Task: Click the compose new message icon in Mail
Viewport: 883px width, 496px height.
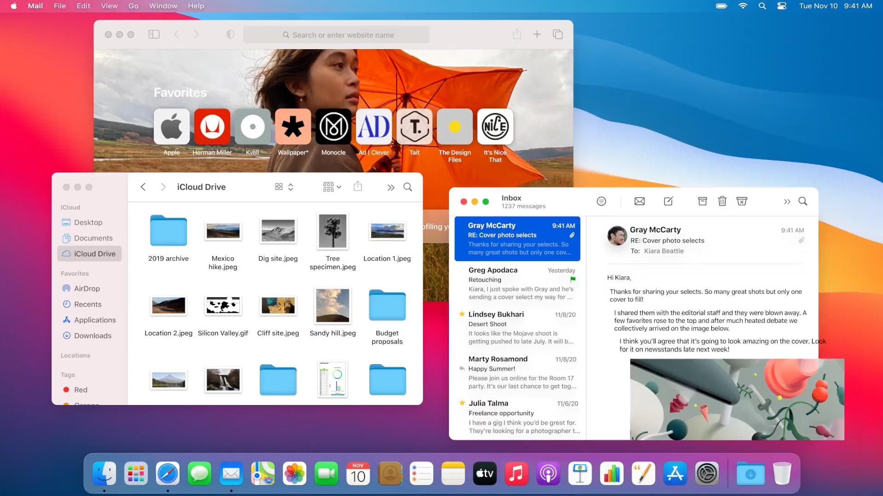Action: pyautogui.click(x=668, y=201)
